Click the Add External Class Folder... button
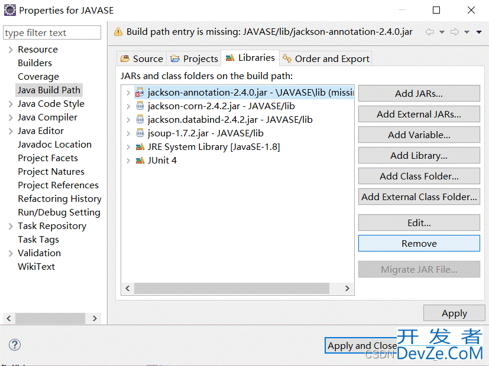This screenshot has width=489, height=366. point(419,197)
